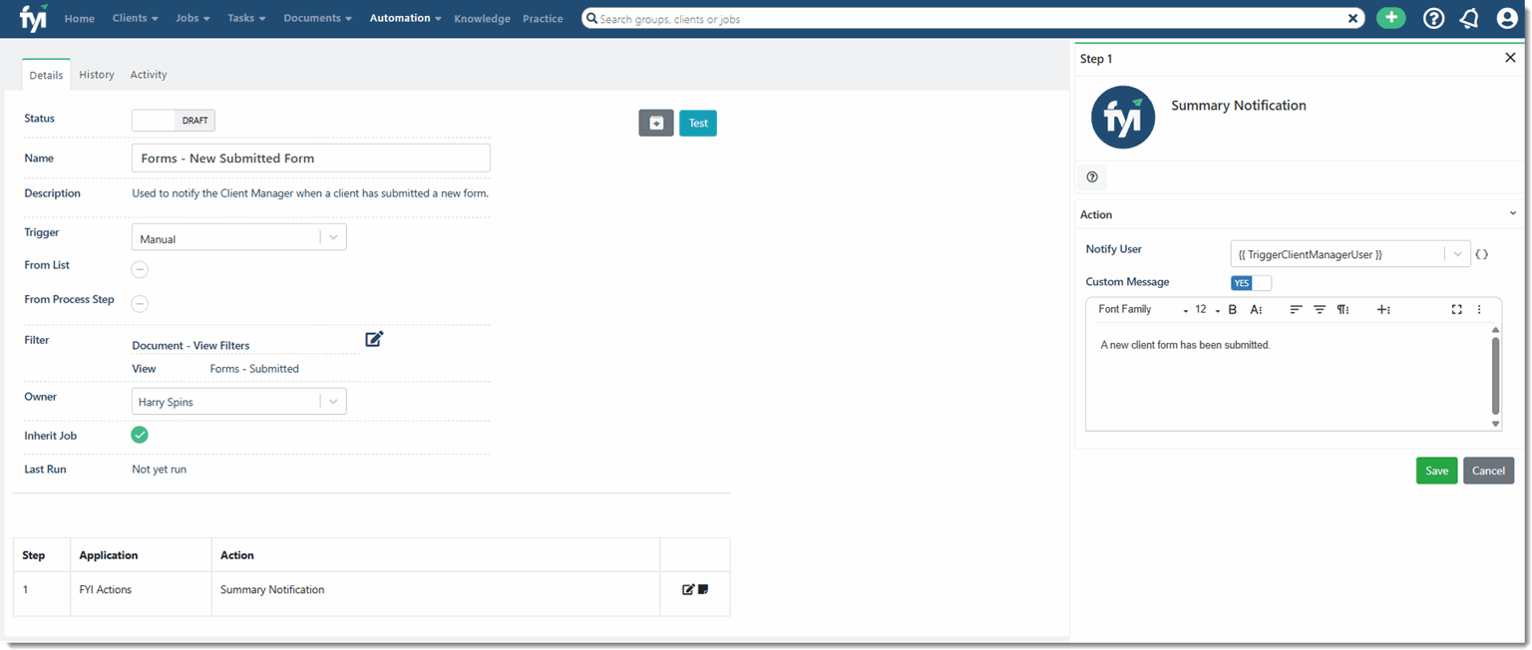Edit the Document View Filters with pencil icon
Screen dimensions: 1532x650
[x=374, y=339]
